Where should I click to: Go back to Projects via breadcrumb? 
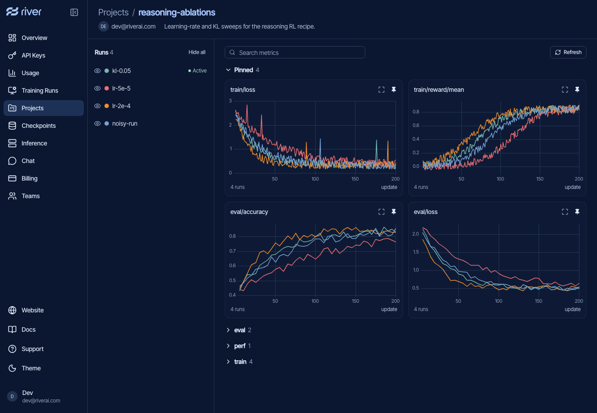[113, 12]
